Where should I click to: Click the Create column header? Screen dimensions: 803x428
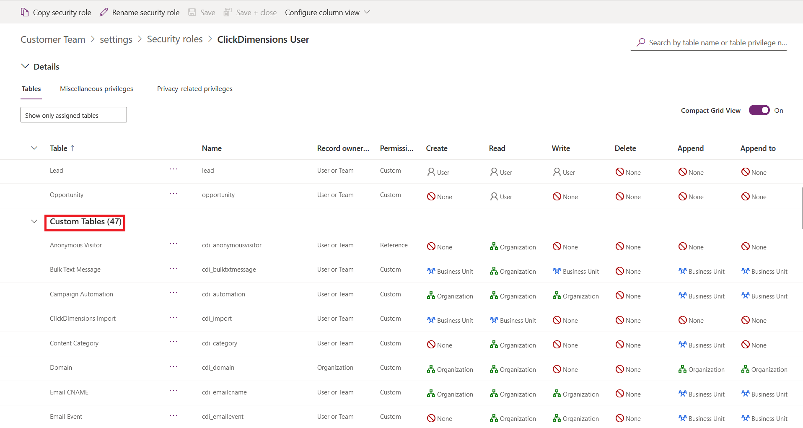coord(437,148)
